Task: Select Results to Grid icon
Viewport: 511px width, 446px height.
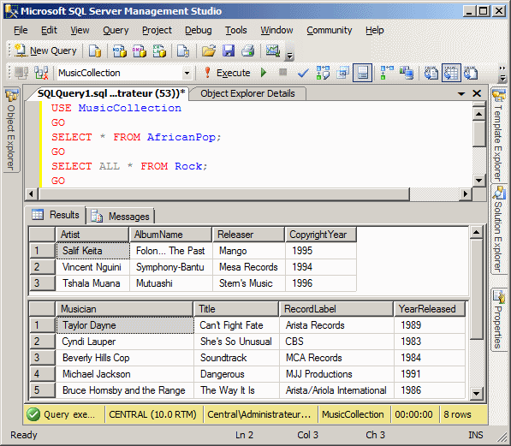Action: (451, 73)
